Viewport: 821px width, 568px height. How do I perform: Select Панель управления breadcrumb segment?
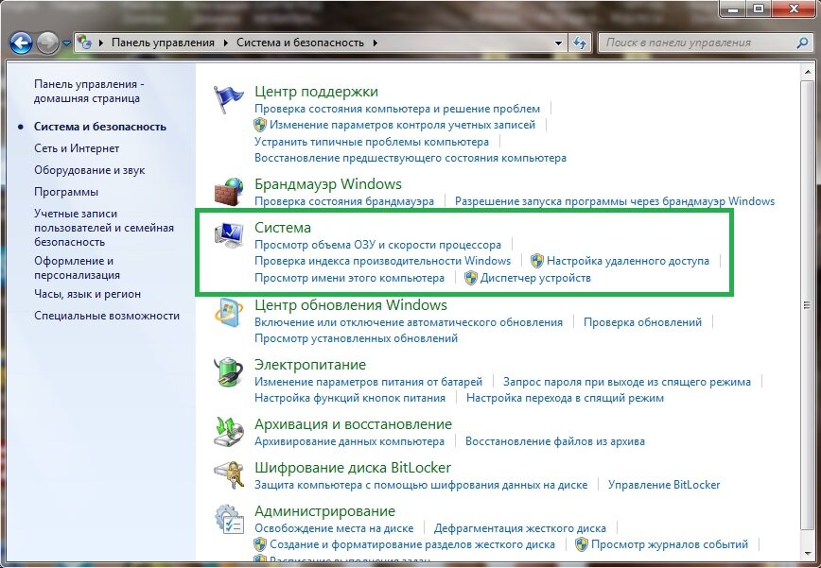(163, 43)
